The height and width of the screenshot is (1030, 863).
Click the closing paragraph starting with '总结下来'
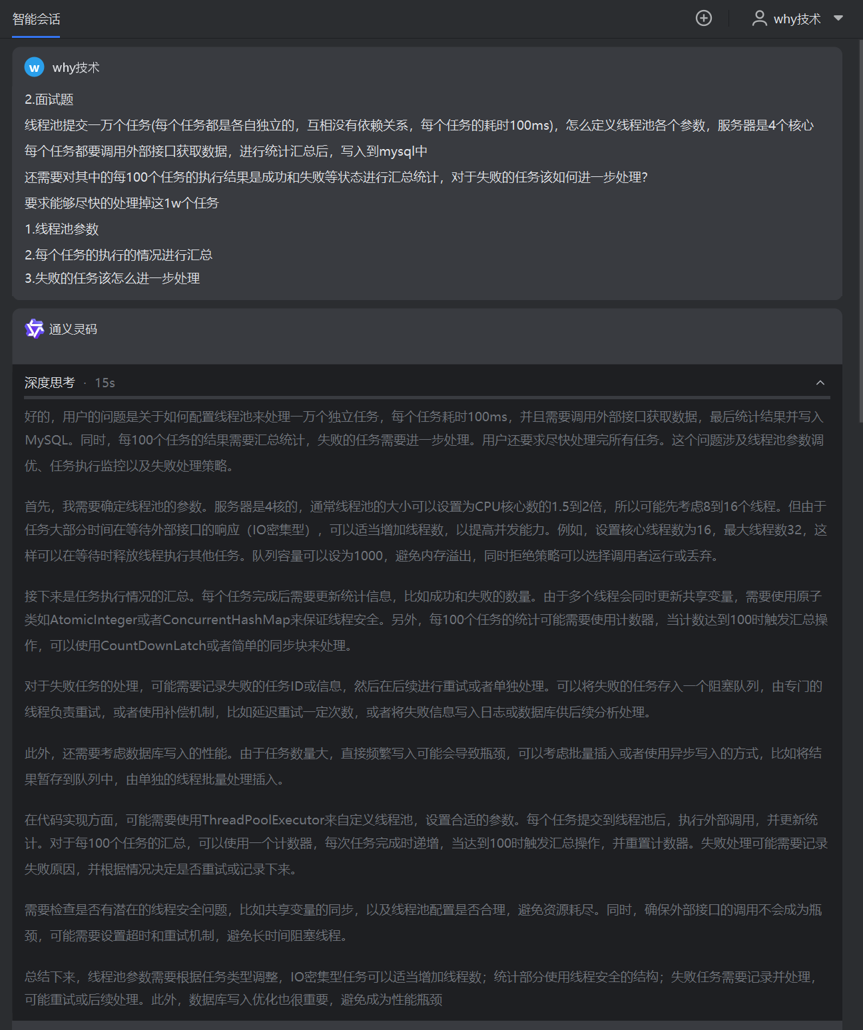click(422, 988)
